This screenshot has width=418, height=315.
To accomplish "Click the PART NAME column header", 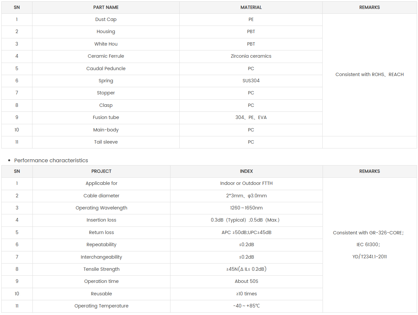I will [106, 7].
